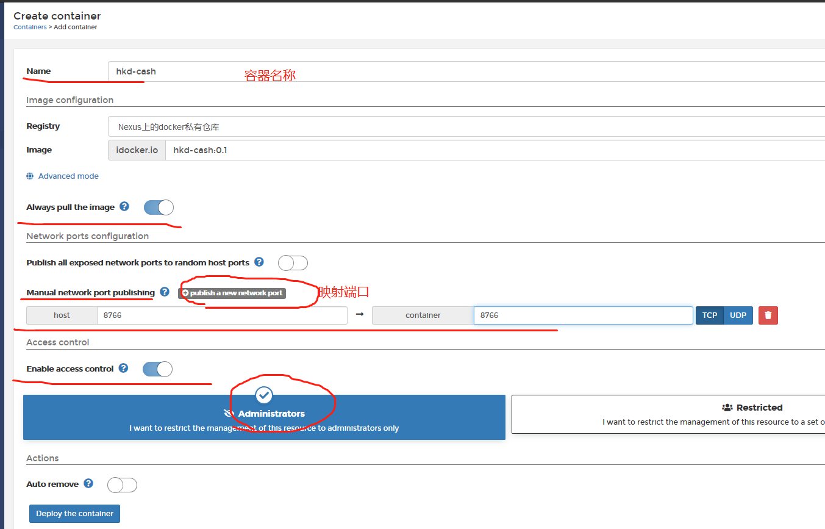Click the container port input field

click(x=583, y=315)
